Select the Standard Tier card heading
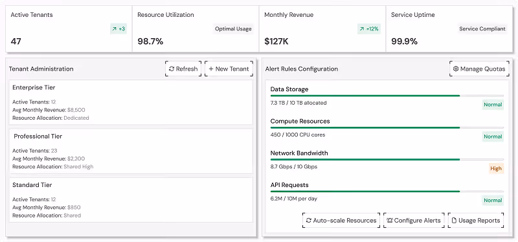The height and width of the screenshot is (242, 518). [x=32, y=185]
